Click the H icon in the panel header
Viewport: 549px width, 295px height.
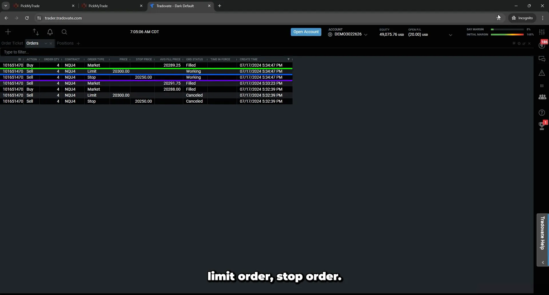514,43
